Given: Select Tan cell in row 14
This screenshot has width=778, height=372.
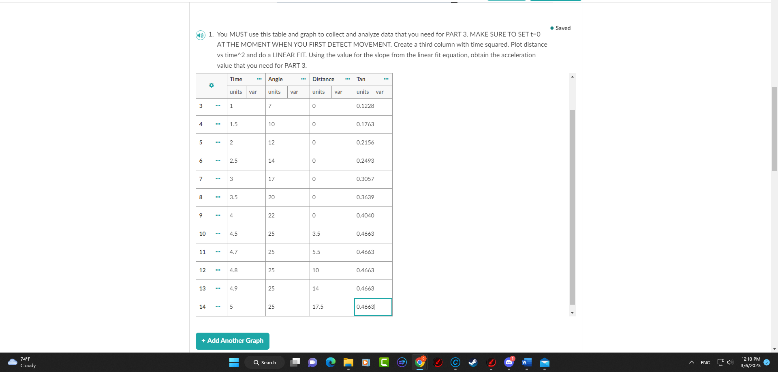Looking at the screenshot, I should pos(373,307).
